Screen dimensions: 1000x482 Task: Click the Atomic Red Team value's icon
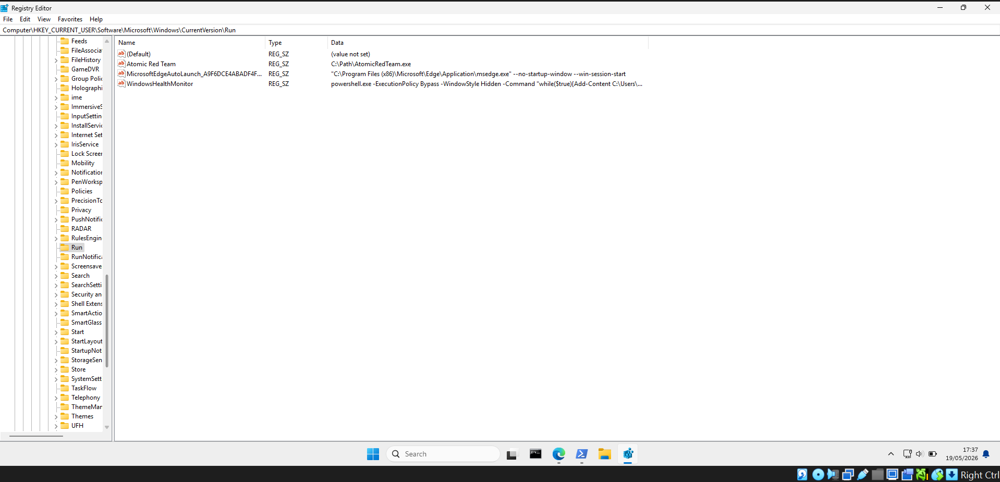click(x=121, y=64)
